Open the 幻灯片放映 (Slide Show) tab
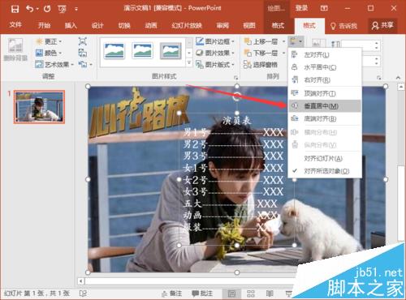 point(187,26)
